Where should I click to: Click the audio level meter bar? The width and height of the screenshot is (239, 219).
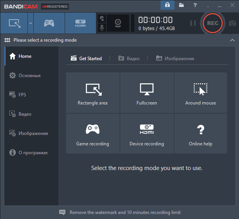[x=133, y=23]
